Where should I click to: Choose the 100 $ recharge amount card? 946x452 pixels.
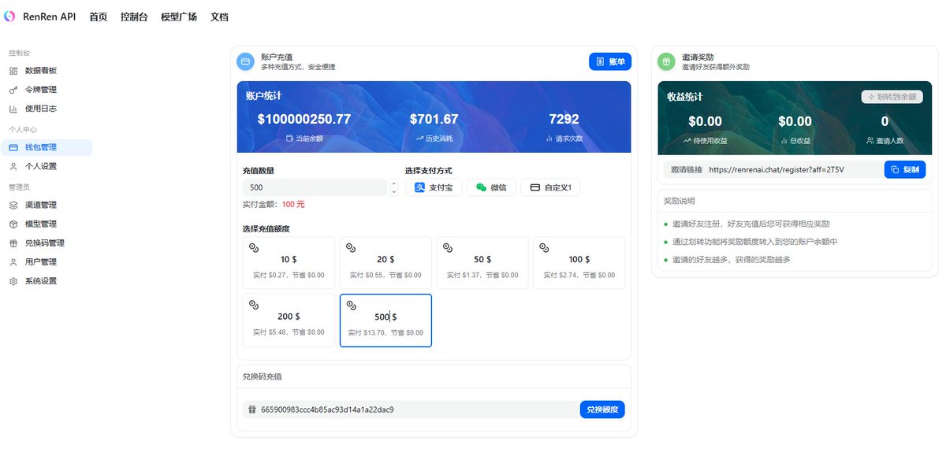click(579, 263)
